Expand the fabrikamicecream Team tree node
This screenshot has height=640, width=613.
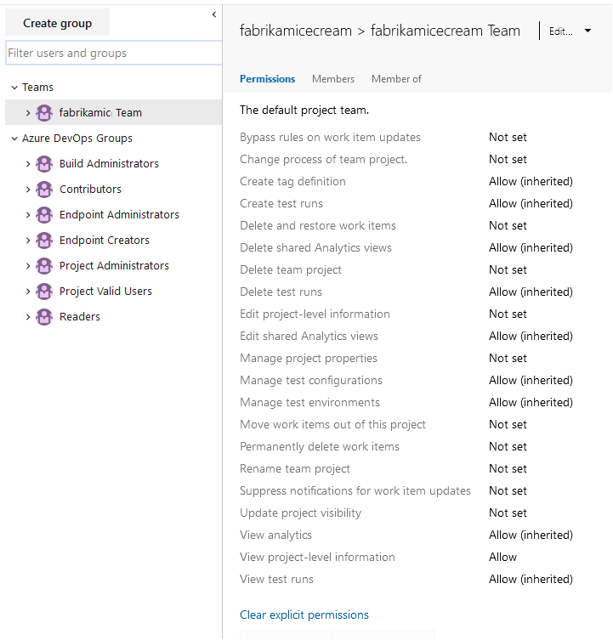click(x=28, y=113)
